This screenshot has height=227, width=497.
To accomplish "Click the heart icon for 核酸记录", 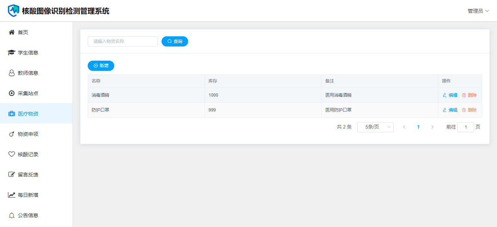I will [x=12, y=154].
